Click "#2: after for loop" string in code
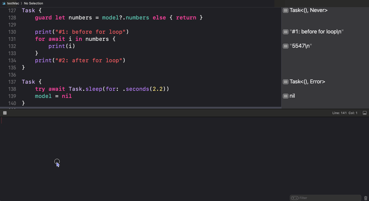This screenshot has width=369, height=201. click(x=89, y=61)
